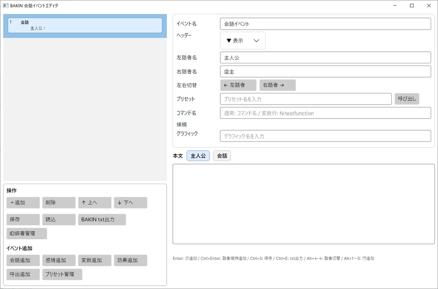
Task: Select the 主人公 body tab
Action: click(198, 156)
